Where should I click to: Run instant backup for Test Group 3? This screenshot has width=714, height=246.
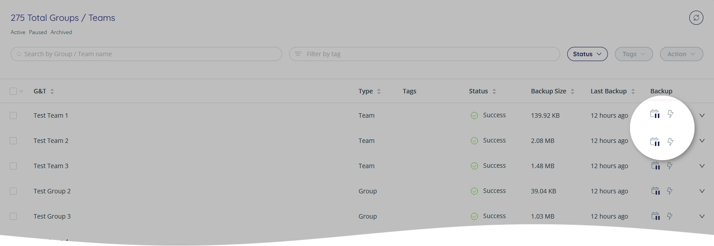click(669, 216)
